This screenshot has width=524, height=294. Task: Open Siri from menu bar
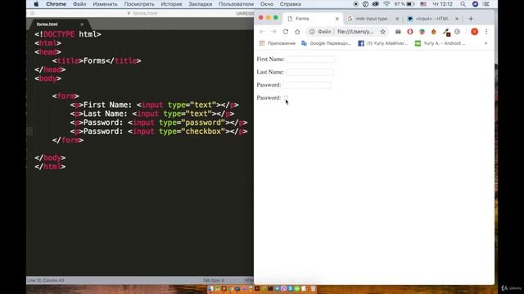tap(475, 4)
